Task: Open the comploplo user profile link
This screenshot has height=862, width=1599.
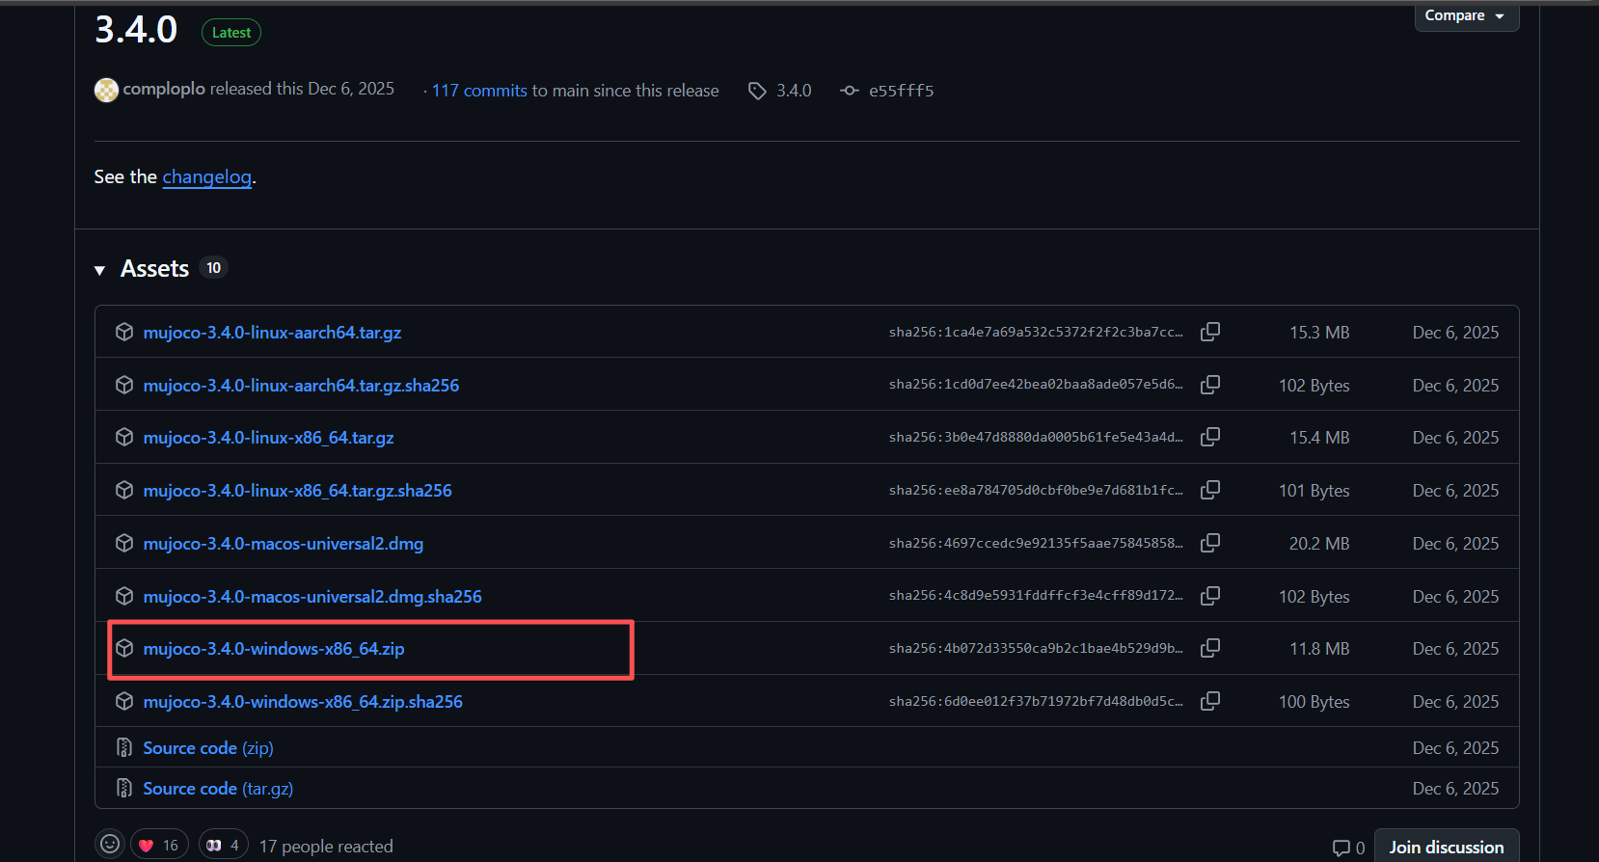Action: pos(164,89)
